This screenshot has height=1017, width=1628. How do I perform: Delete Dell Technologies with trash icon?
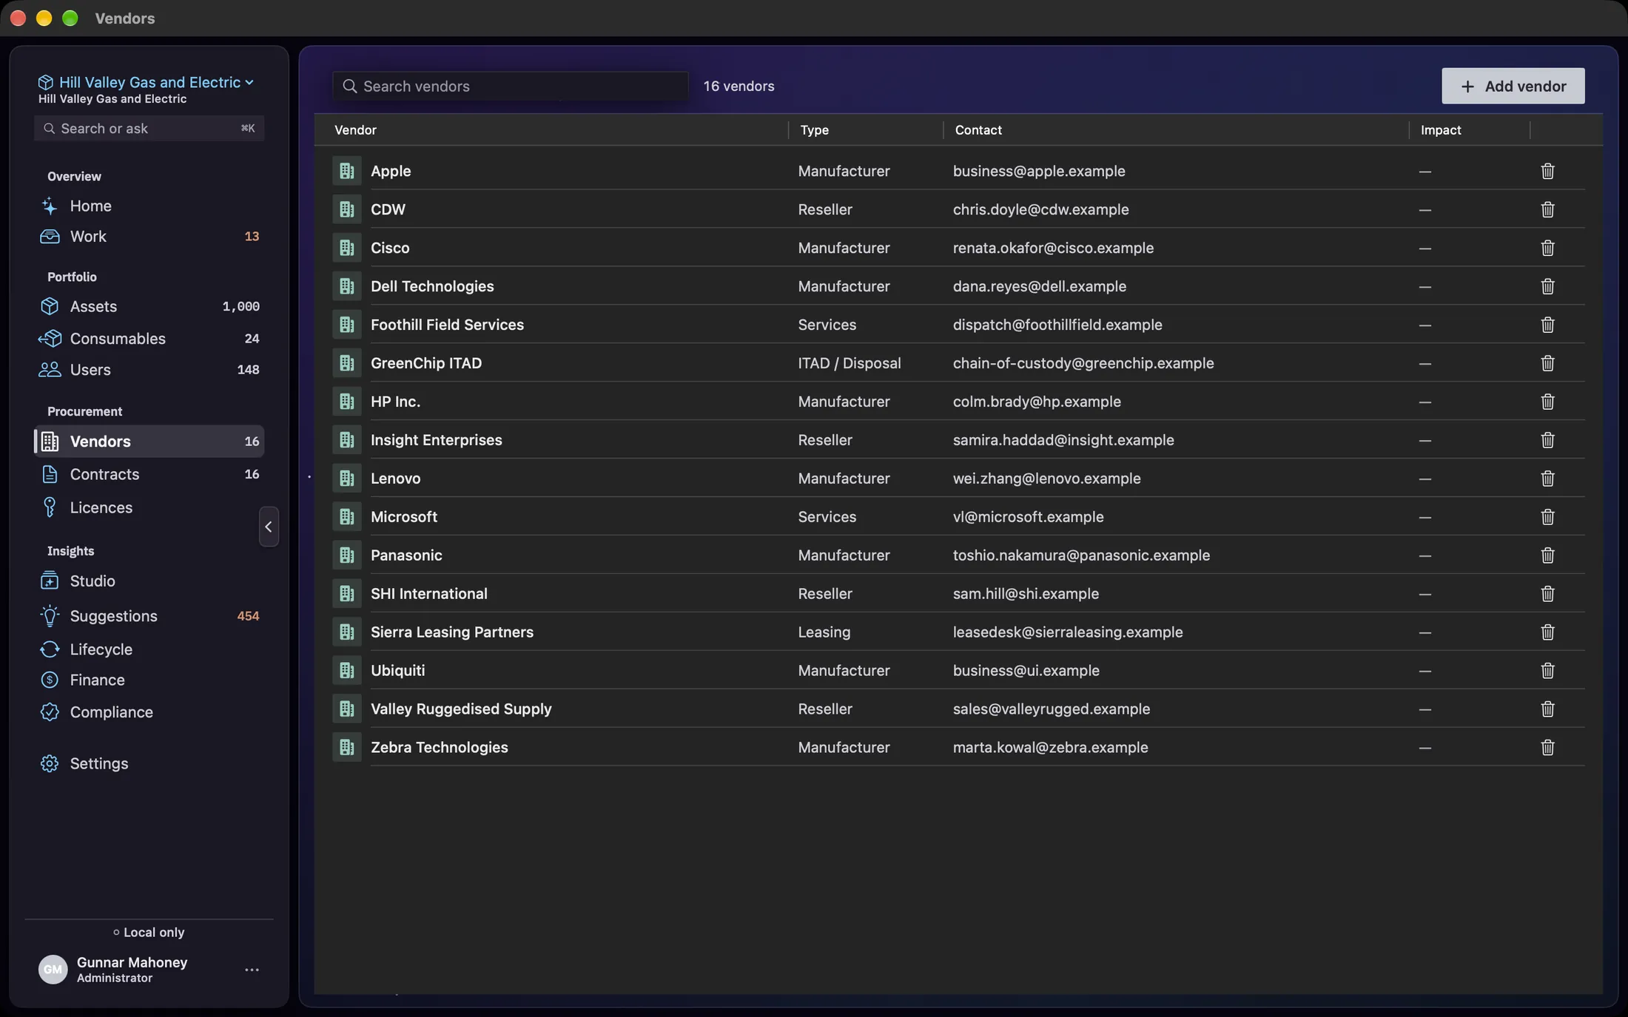coord(1547,286)
